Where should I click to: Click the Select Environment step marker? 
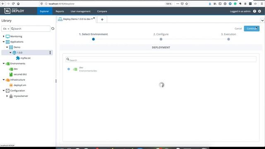94,39
